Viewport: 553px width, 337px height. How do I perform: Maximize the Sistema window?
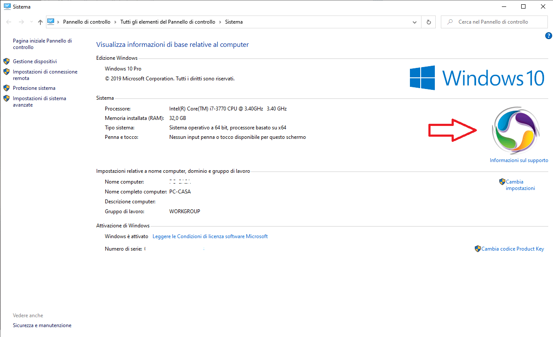point(523,6)
